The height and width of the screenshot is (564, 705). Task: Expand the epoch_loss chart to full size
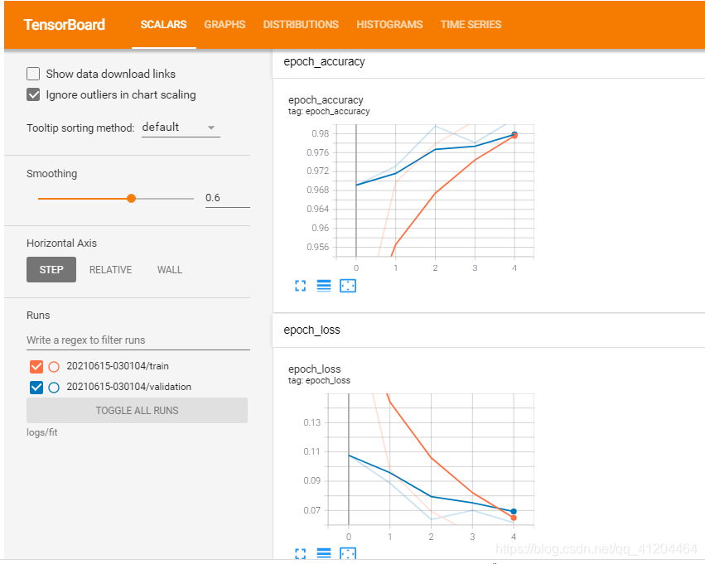[300, 553]
